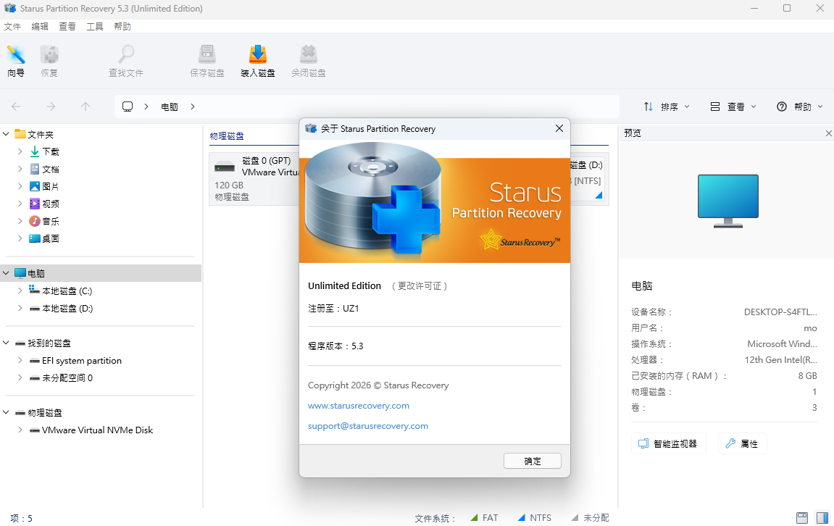Go forward with the right arrow
834x526 pixels.
[51, 107]
